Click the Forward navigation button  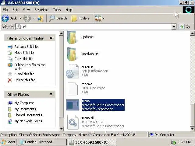(27, 18)
